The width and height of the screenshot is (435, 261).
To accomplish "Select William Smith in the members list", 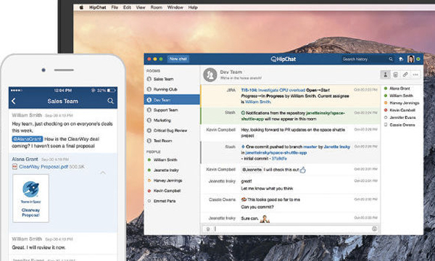I will 401,96.
